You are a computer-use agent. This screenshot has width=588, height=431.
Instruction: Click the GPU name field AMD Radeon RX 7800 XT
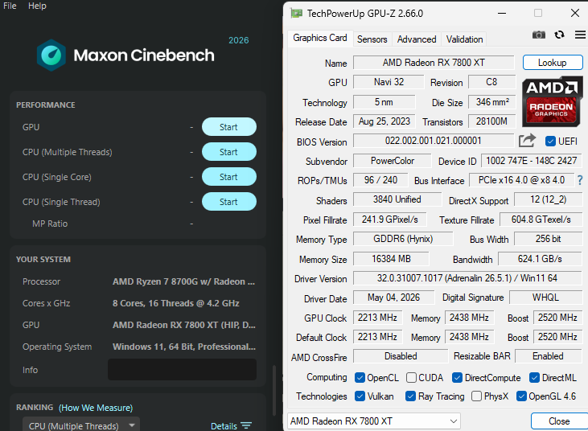(x=434, y=63)
